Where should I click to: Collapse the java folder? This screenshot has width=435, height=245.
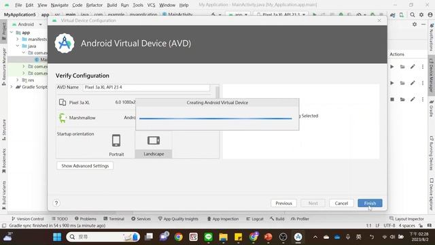(18, 46)
